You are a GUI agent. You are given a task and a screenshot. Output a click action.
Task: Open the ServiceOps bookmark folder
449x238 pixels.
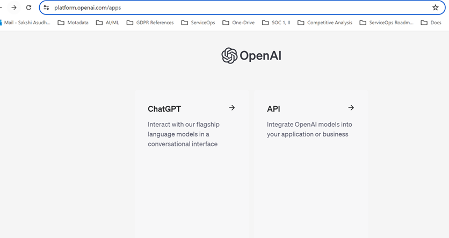point(198,23)
